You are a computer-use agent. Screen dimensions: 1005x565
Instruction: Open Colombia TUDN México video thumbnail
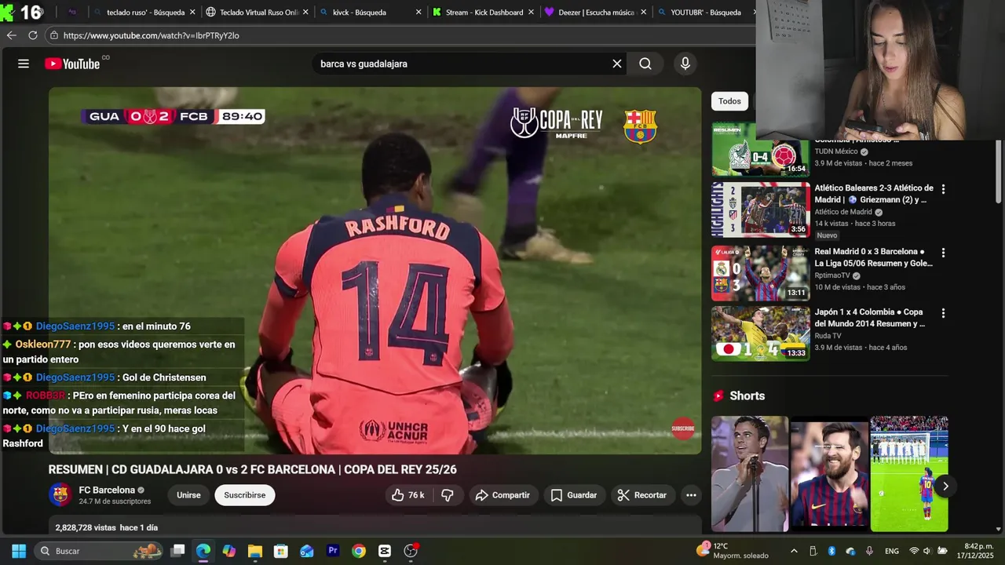tap(760, 149)
